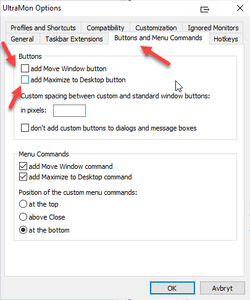Click the Buttons group heading

coord(30,56)
